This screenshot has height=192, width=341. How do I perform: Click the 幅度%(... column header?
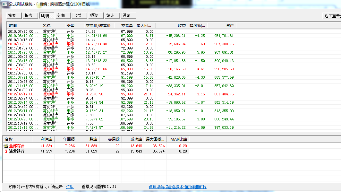click(198, 26)
